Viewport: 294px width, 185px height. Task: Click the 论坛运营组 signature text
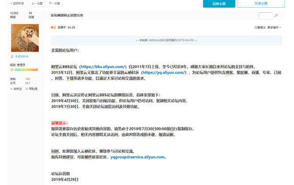(x=61, y=174)
